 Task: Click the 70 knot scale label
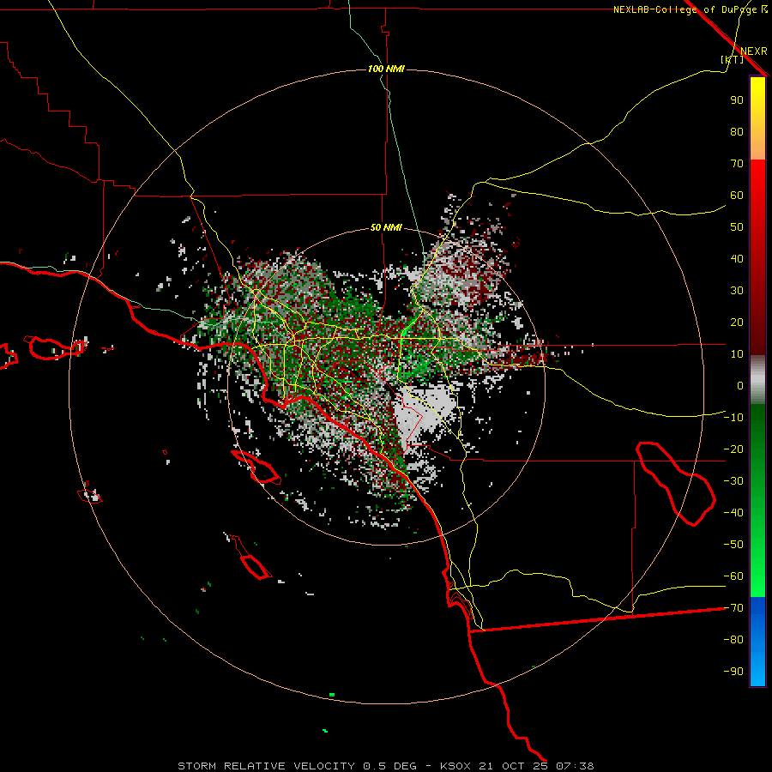(x=737, y=164)
